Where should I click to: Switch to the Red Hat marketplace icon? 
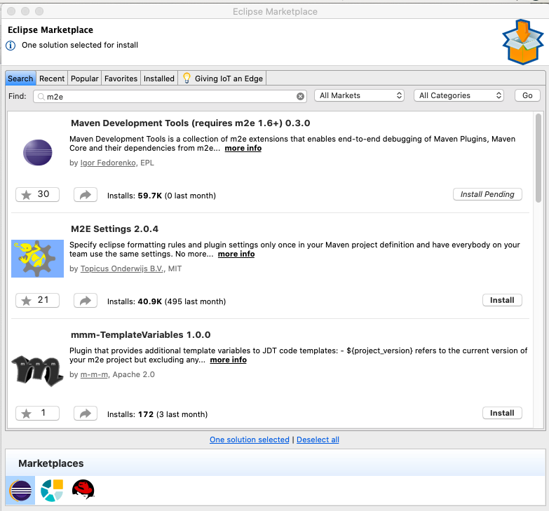point(83,489)
